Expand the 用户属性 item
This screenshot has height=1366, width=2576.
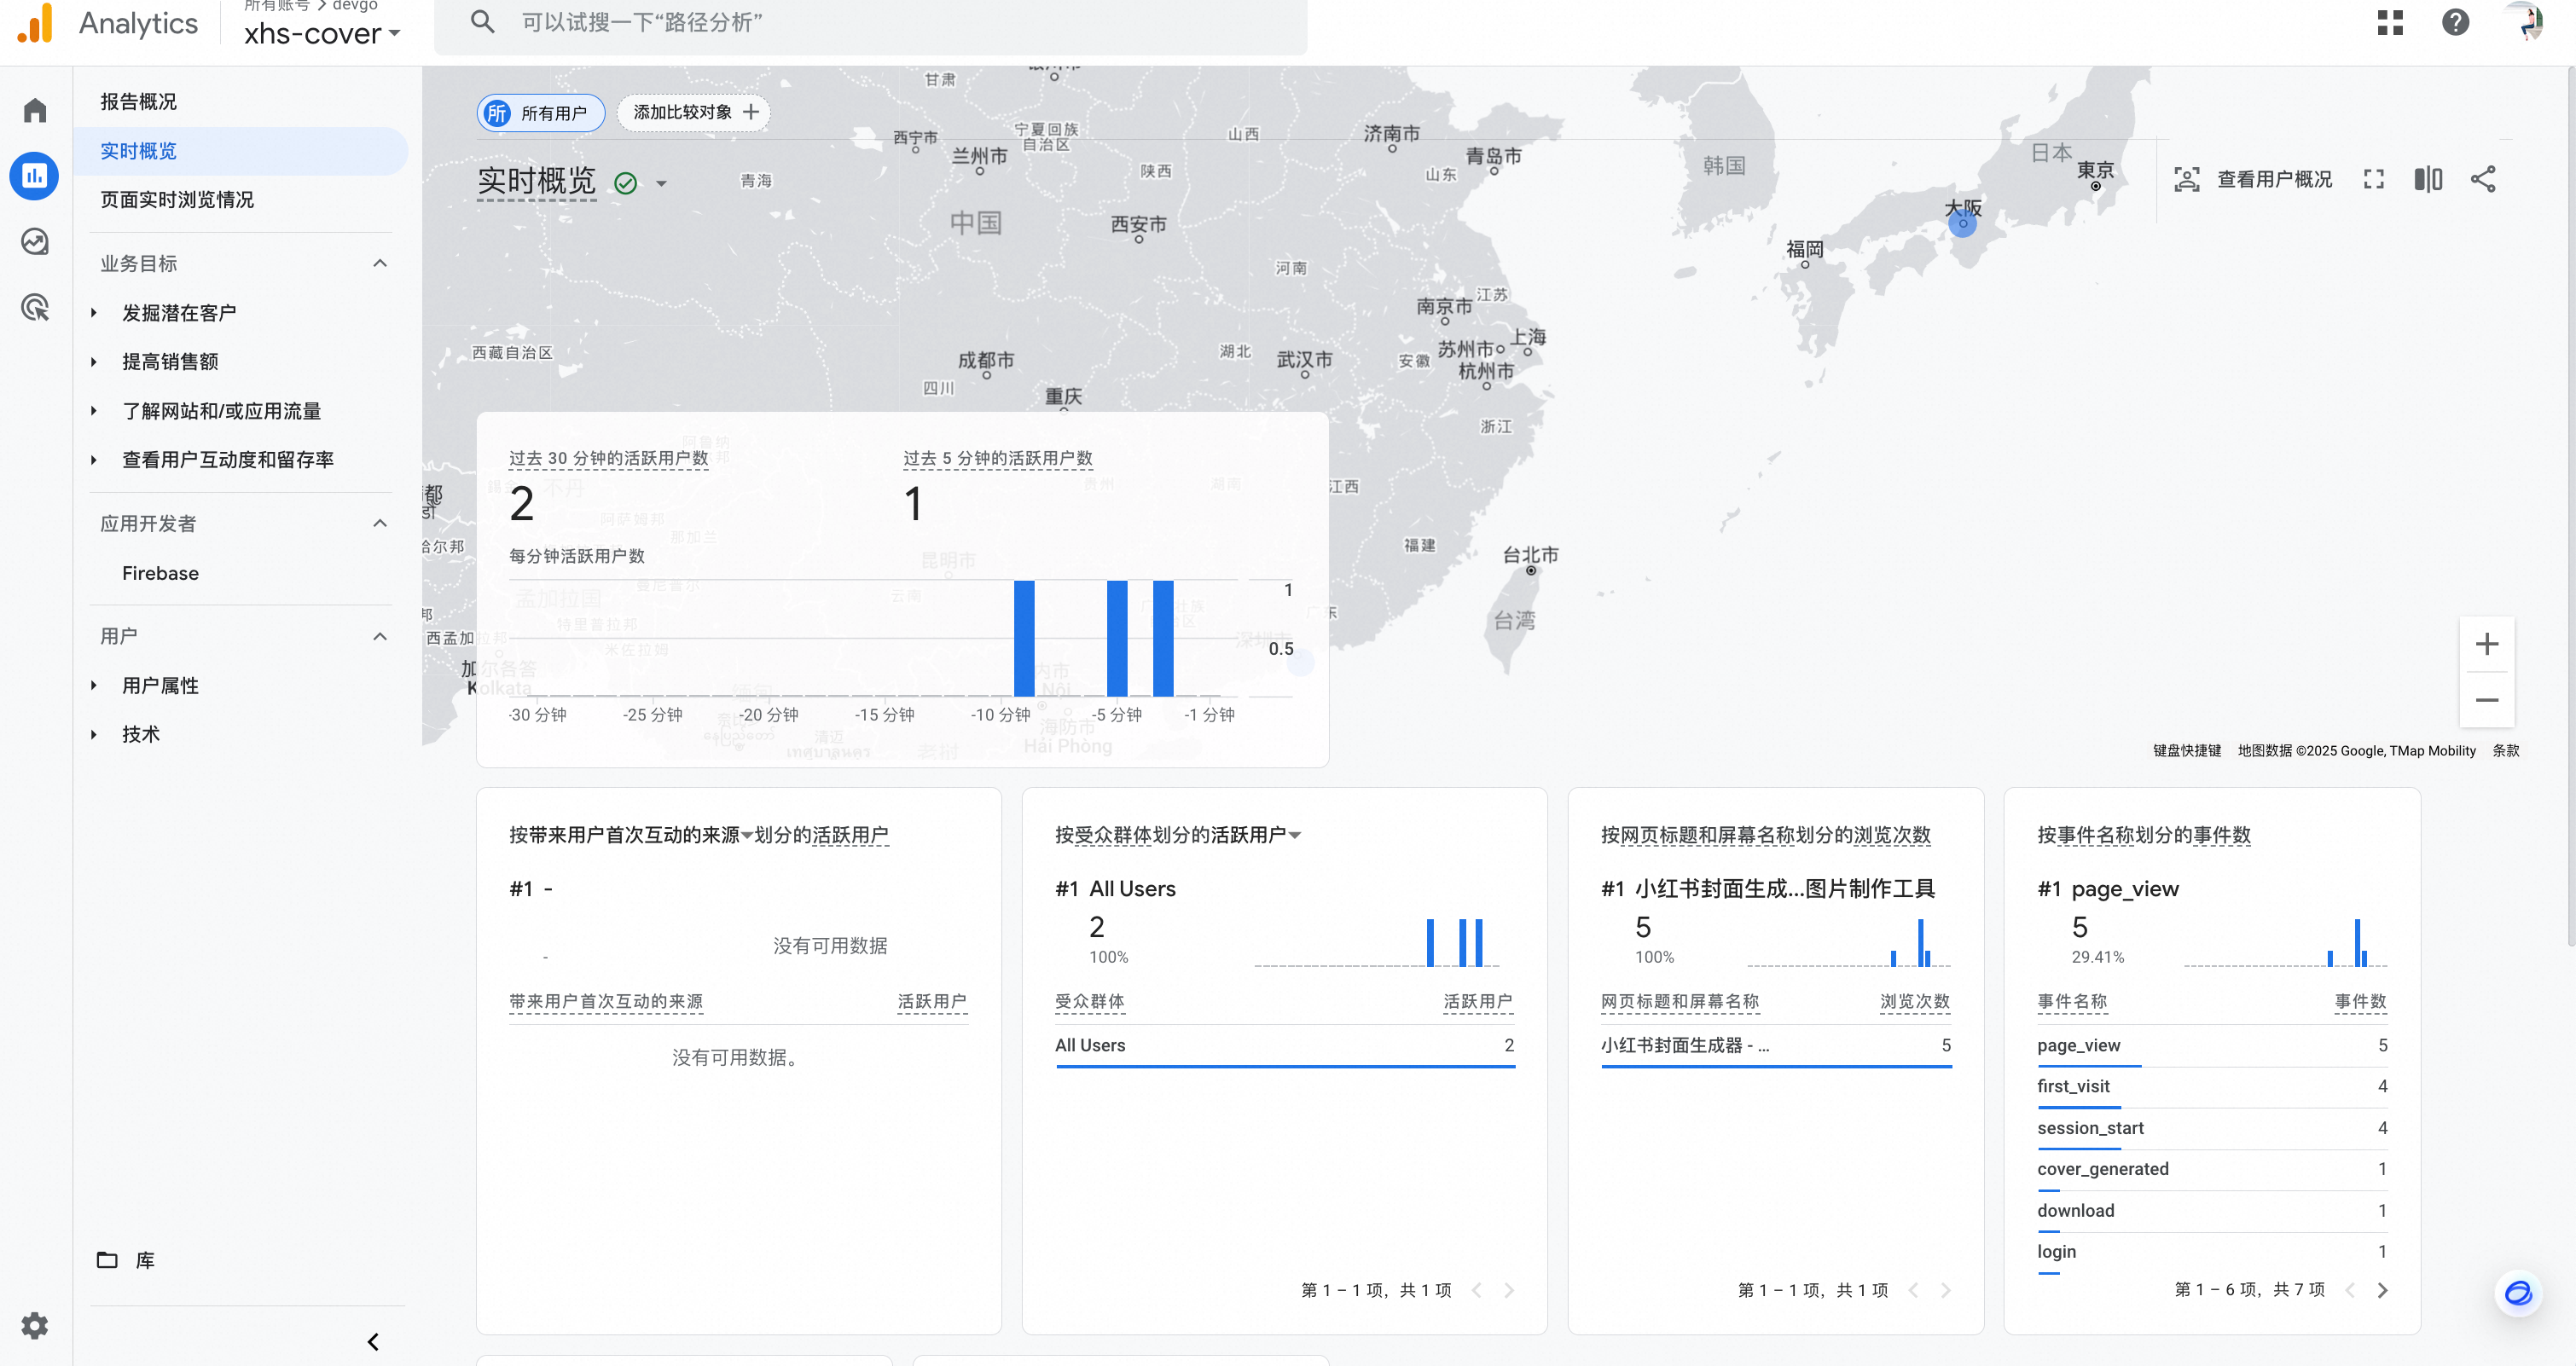tap(94, 685)
